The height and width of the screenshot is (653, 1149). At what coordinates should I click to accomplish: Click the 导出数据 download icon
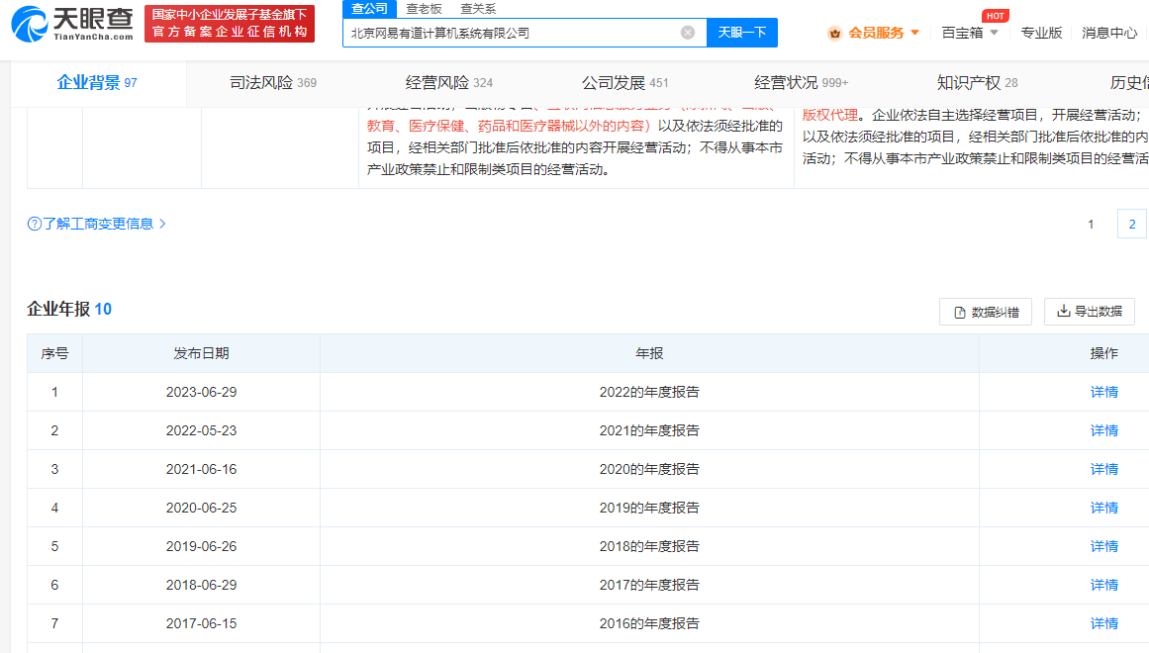coord(1064,312)
